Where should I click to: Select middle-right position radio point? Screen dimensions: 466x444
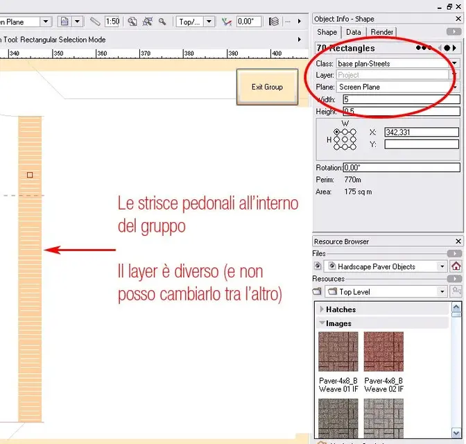(x=353, y=139)
